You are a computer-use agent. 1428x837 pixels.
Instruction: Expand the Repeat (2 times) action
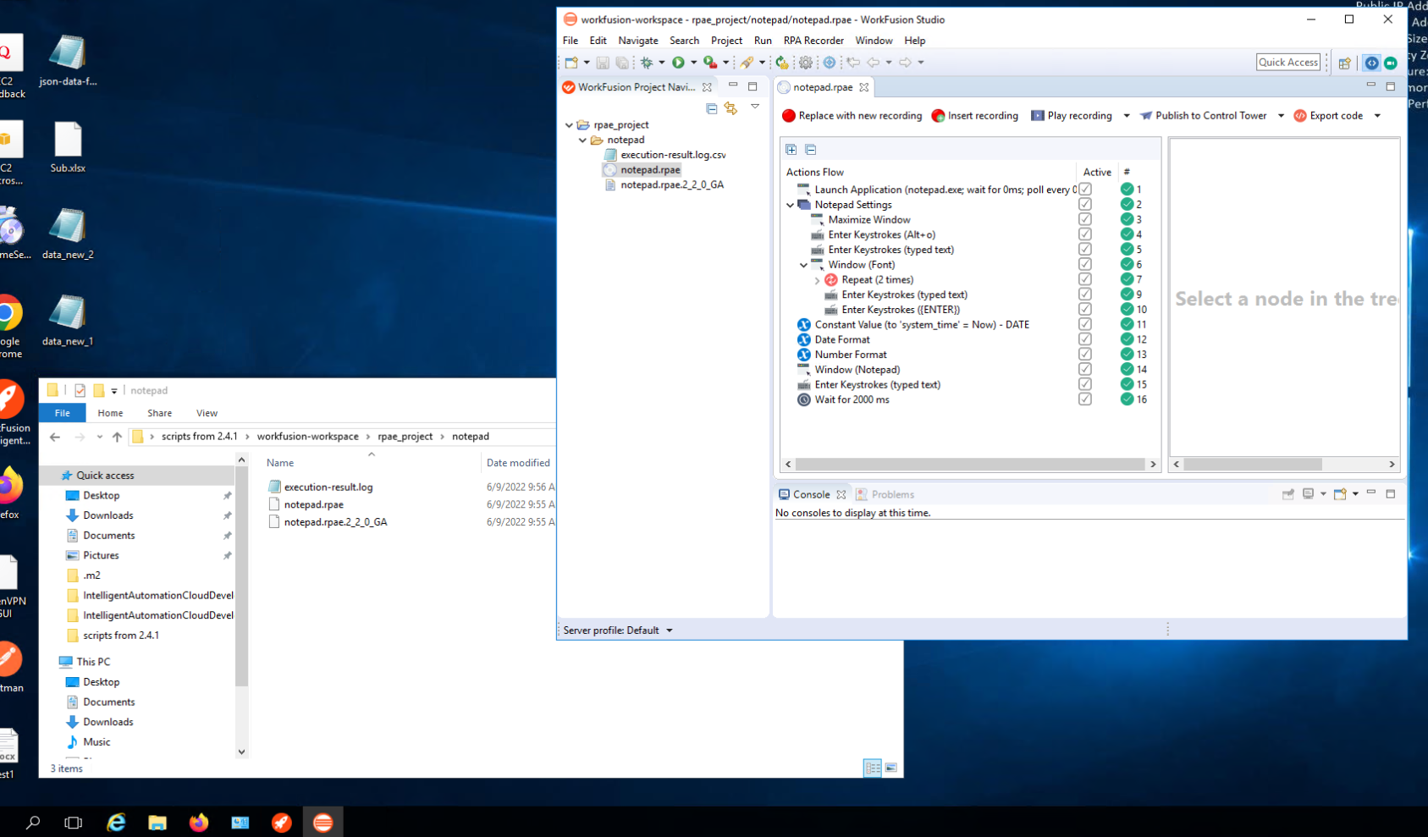818,280
